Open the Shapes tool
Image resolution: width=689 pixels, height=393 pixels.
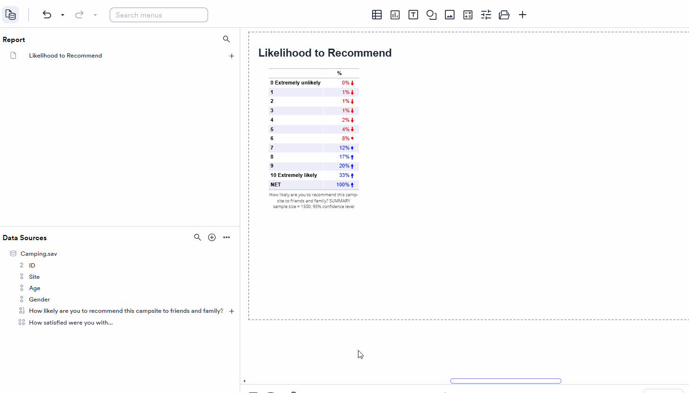click(x=431, y=15)
